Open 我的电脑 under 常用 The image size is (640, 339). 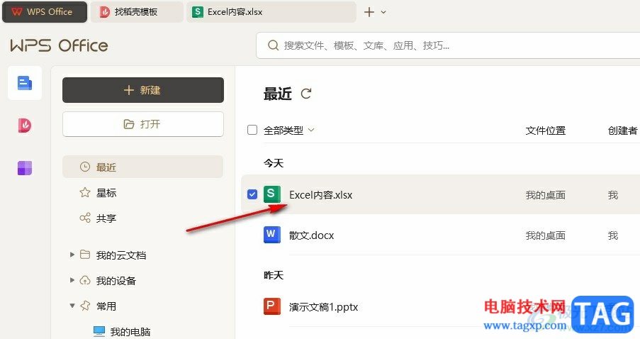pos(130,332)
